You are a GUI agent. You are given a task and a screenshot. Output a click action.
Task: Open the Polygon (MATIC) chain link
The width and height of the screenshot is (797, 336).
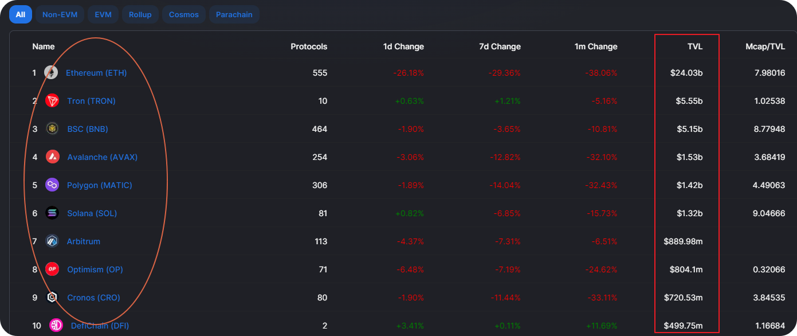pyautogui.click(x=100, y=185)
